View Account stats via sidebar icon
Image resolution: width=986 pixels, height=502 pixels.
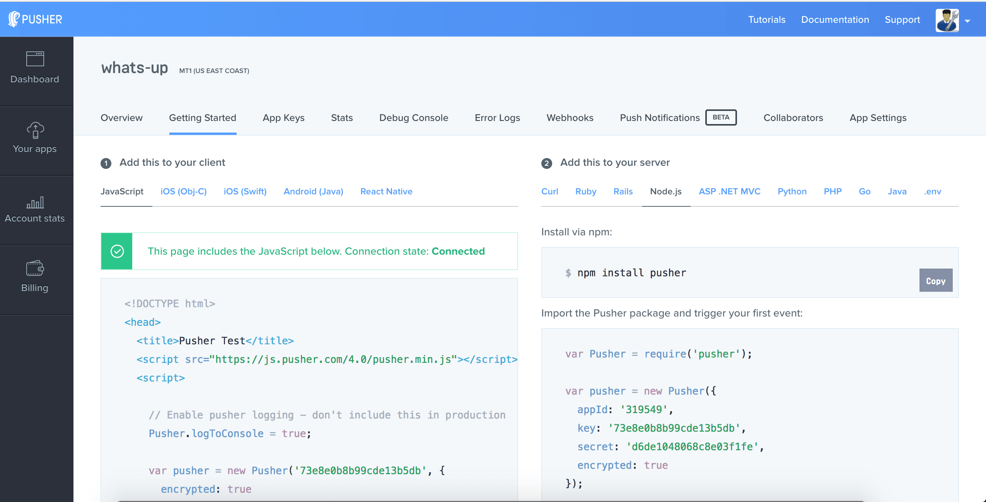pos(34,209)
